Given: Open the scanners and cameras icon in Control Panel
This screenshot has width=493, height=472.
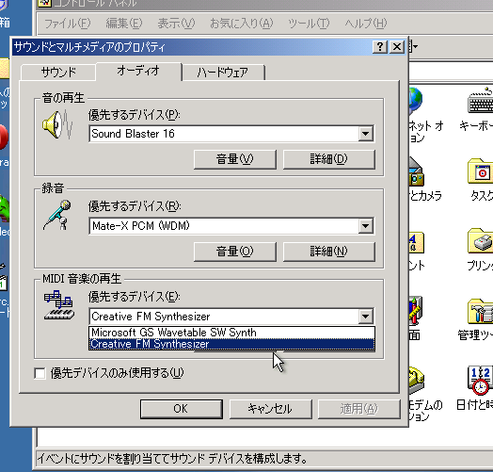Looking at the screenshot, I should click(x=417, y=171).
